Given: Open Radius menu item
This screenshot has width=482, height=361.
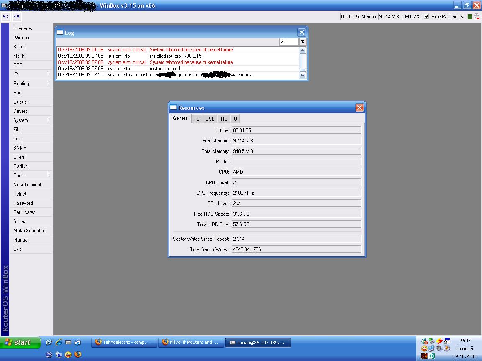Looking at the screenshot, I should [x=31, y=166].
